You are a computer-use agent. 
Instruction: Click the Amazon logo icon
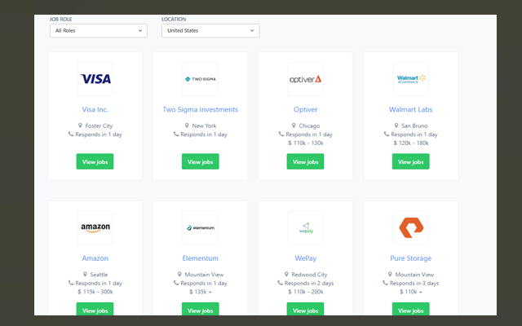click(95, 227)
